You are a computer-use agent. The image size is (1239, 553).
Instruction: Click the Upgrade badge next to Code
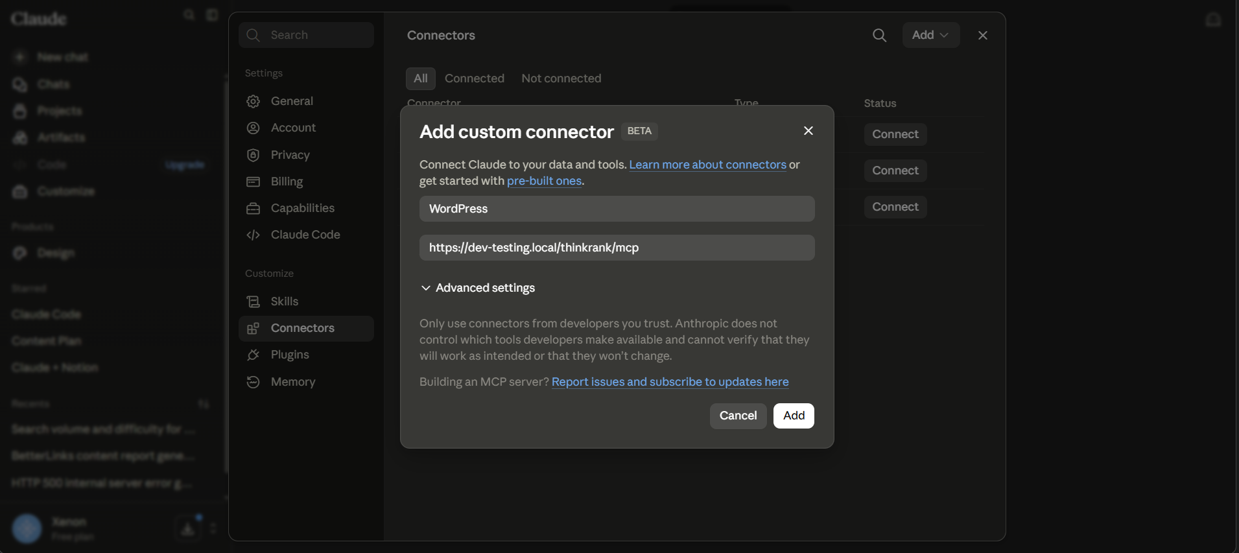(x=185, y=165)
